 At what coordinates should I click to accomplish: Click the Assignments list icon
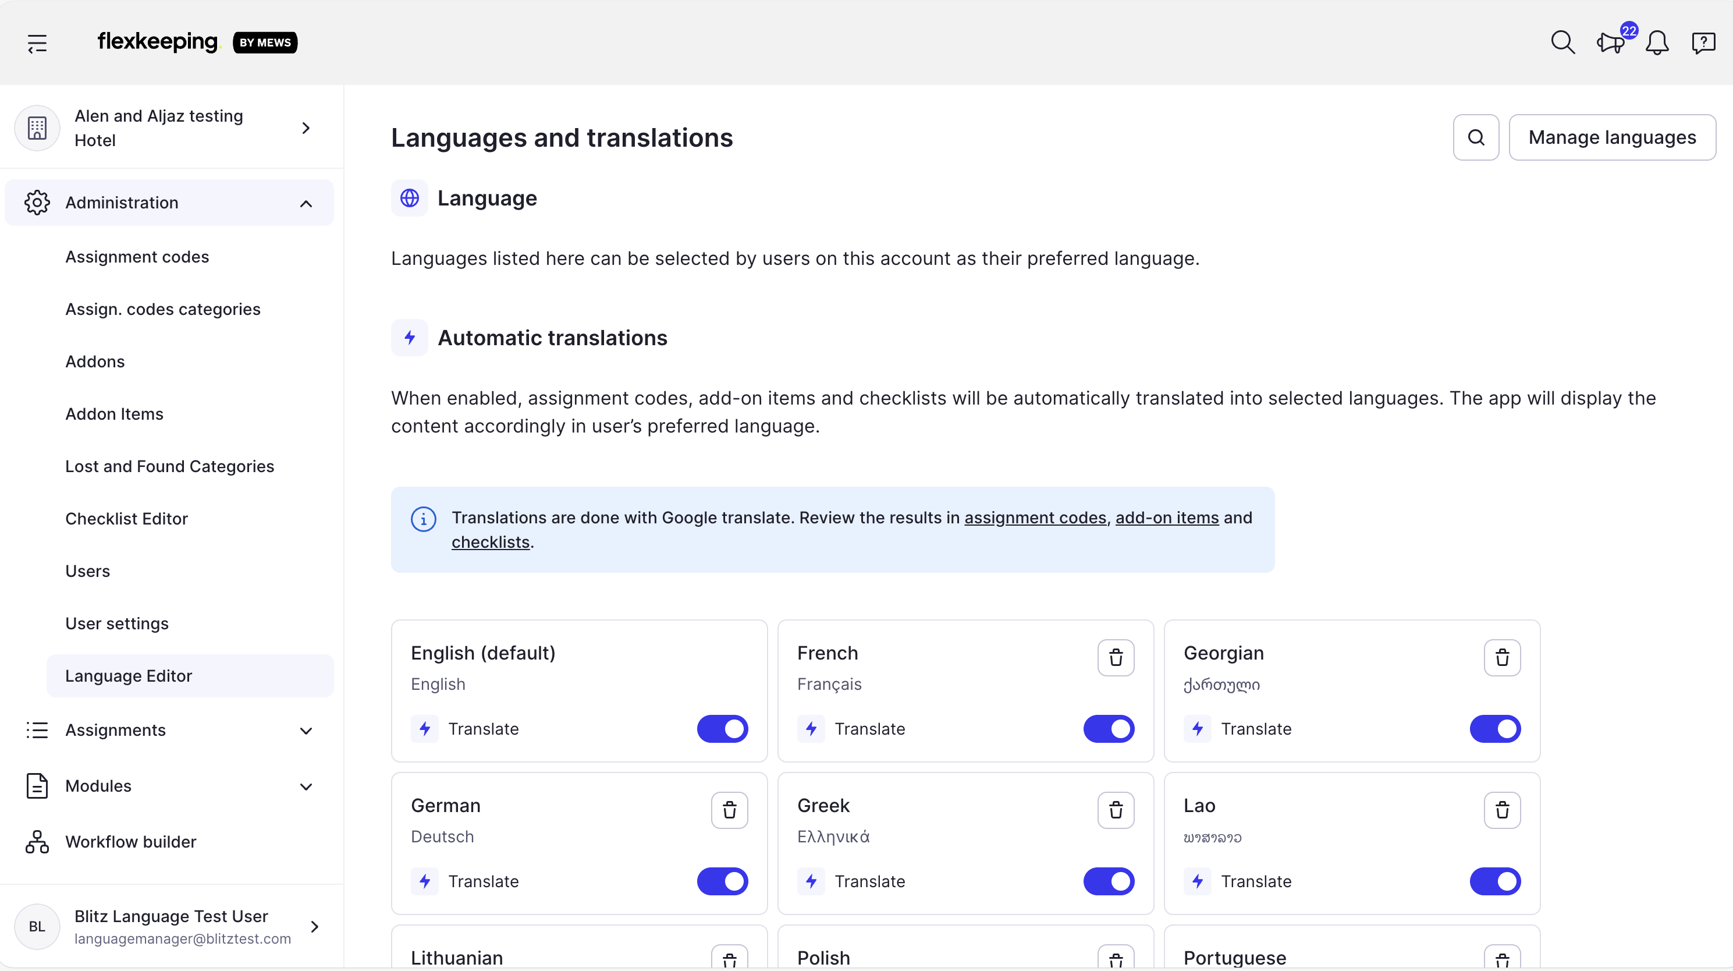pyautogui.click(x=37, y=730)
